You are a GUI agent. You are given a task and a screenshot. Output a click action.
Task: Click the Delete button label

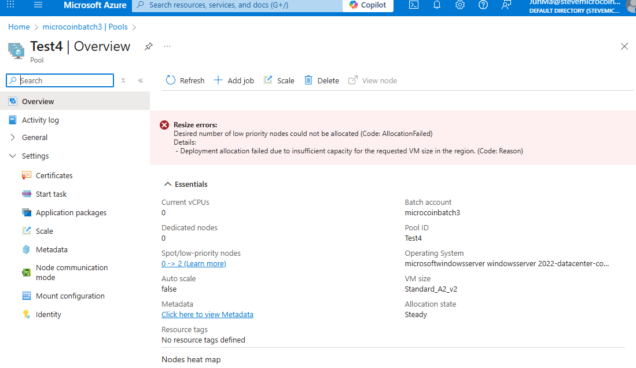tap(328, 80)
